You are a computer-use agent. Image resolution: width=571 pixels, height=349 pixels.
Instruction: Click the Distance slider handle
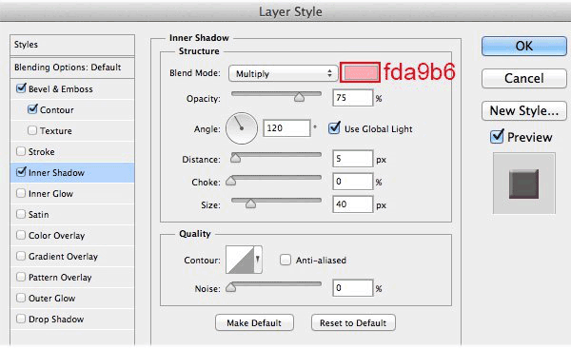click(x=236, y=158)
